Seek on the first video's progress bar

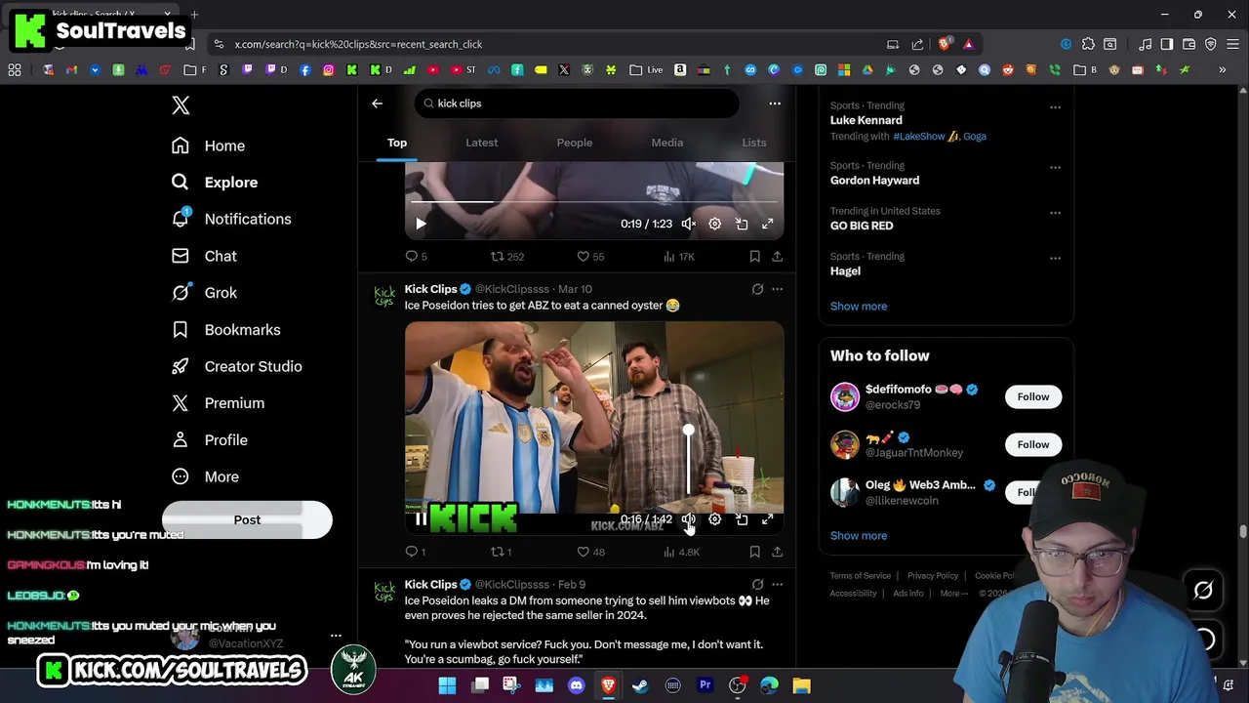coord(594,203)
